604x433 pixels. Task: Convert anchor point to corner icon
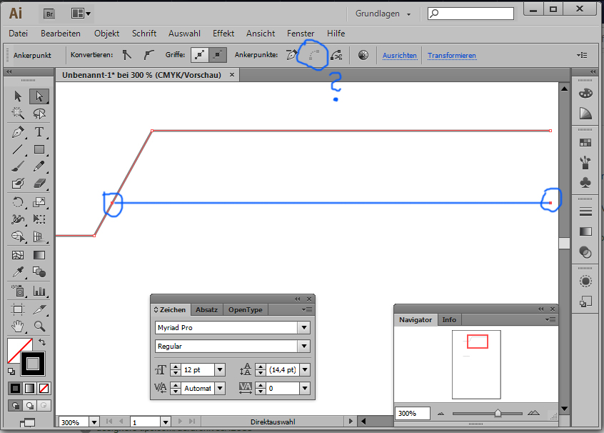tap(127, 55)
